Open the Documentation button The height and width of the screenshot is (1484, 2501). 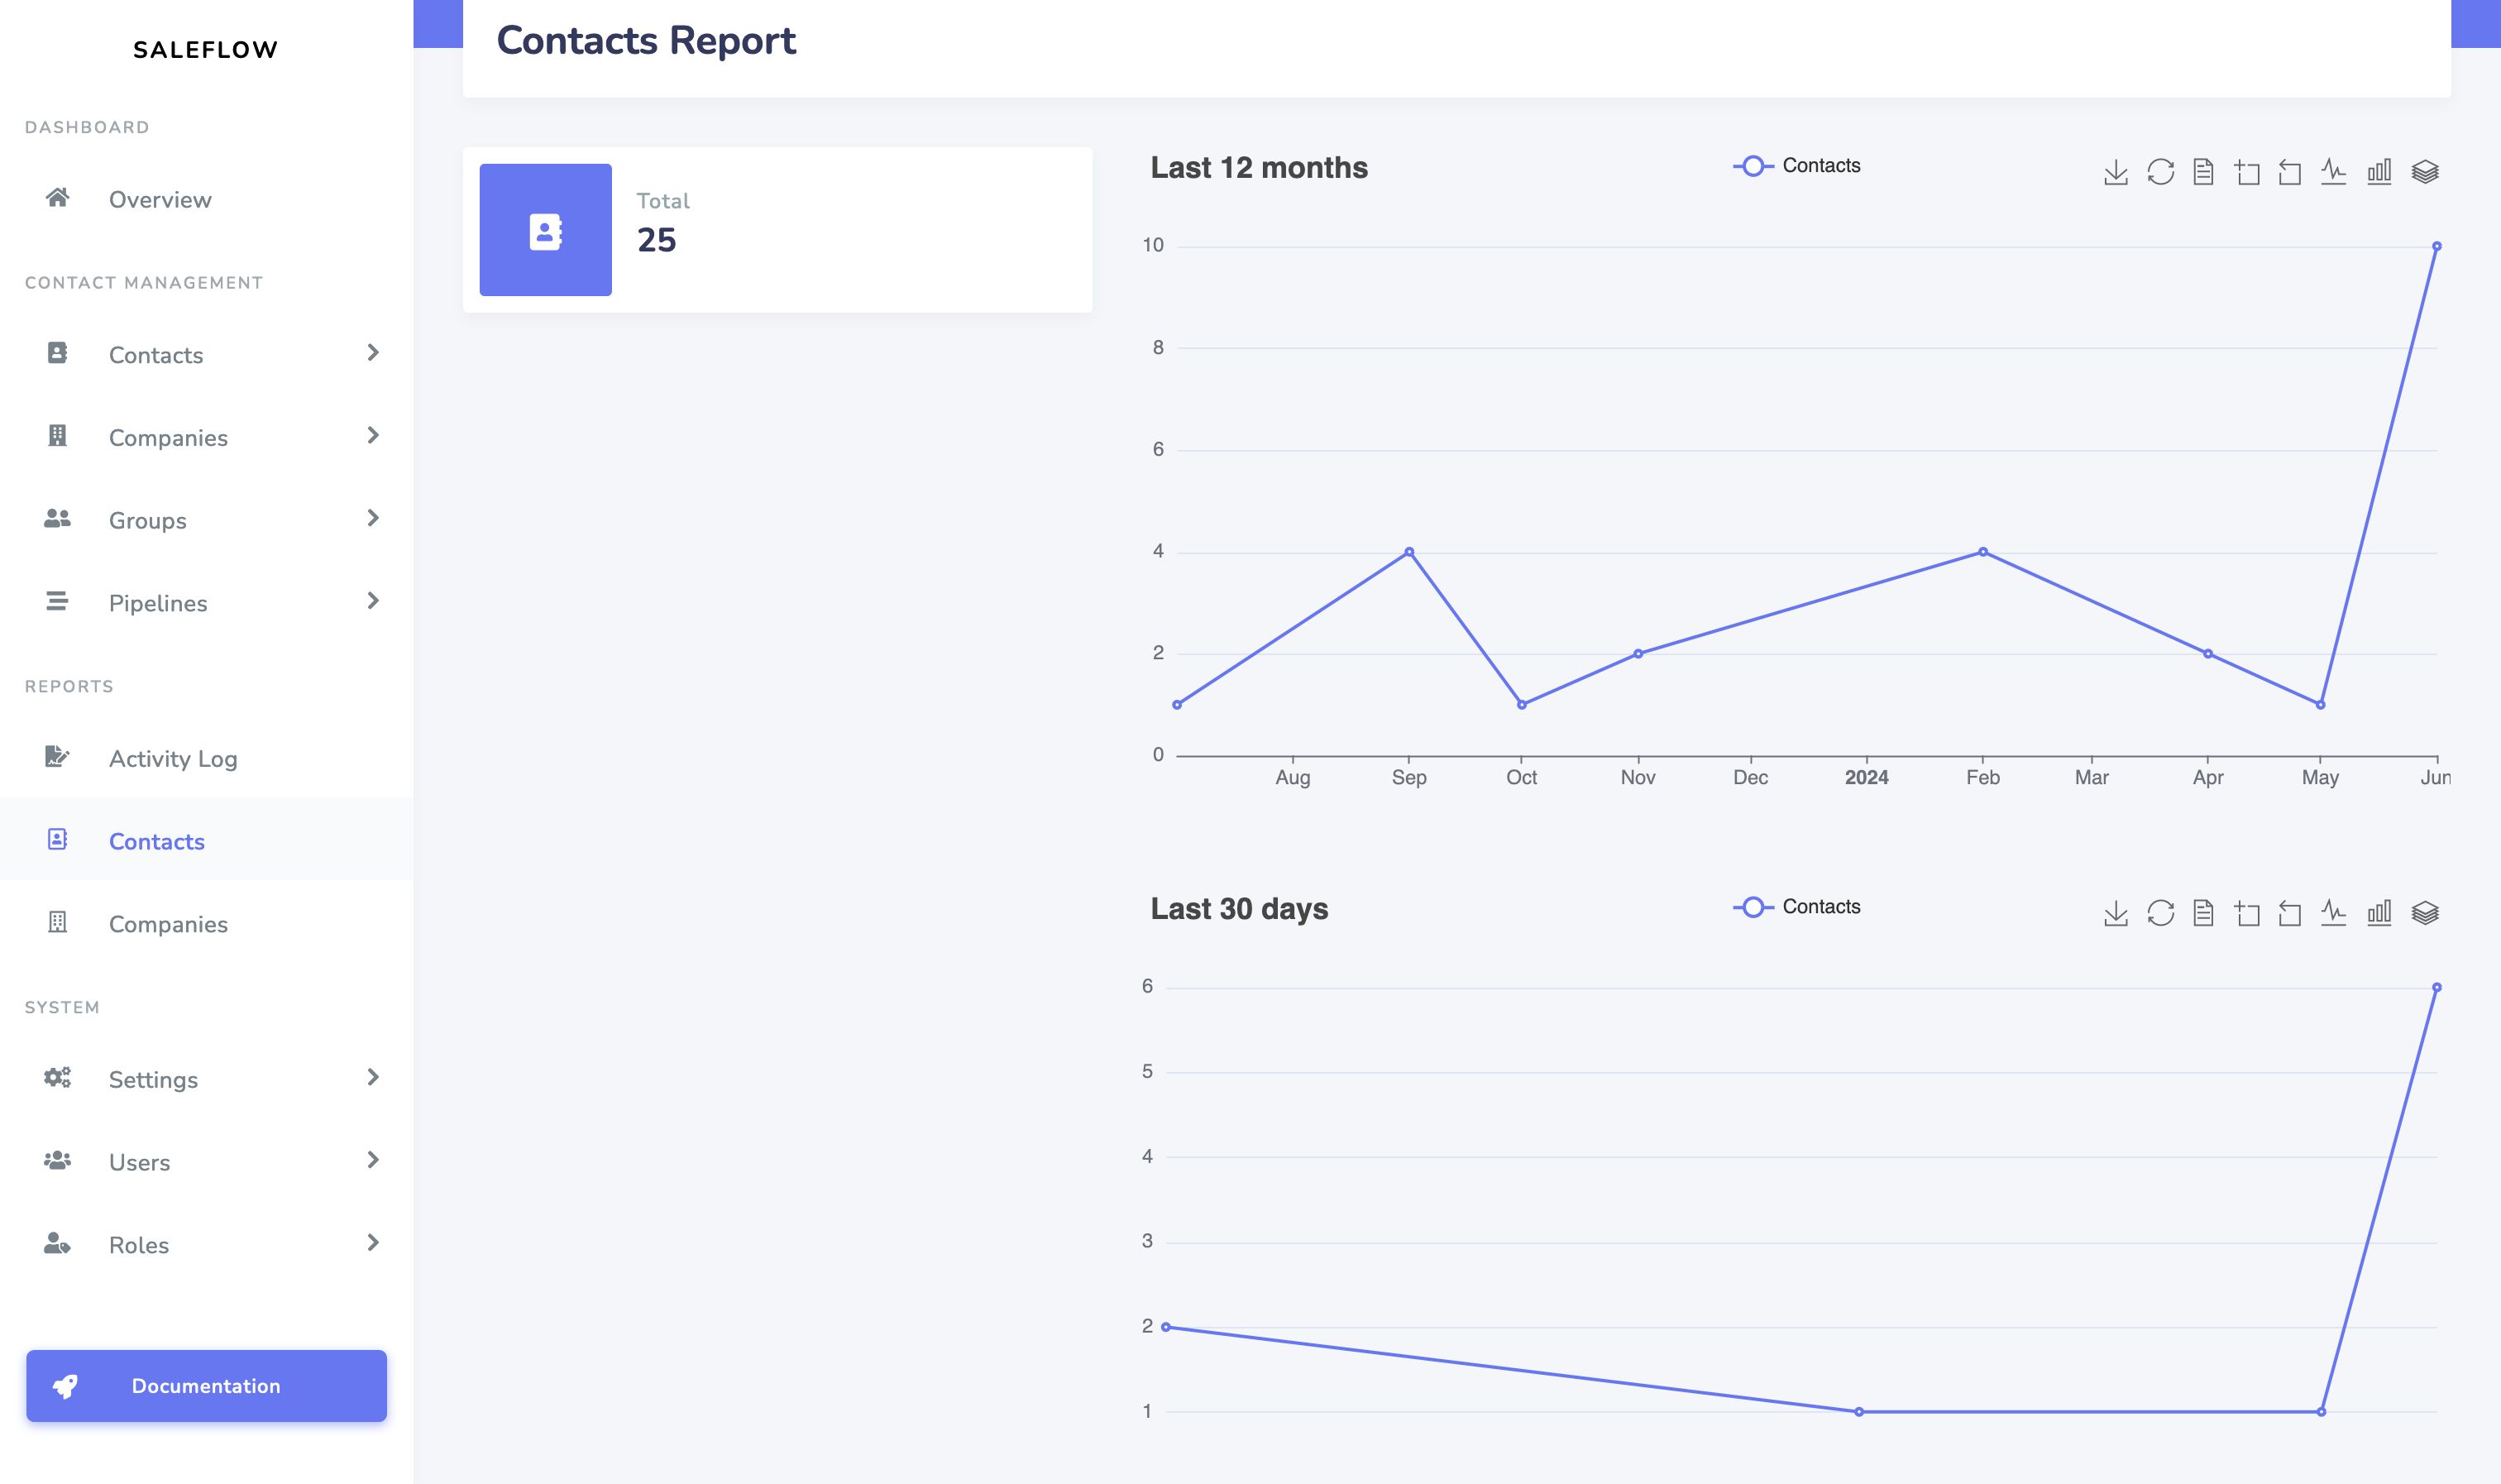(x=207, y=1386)
